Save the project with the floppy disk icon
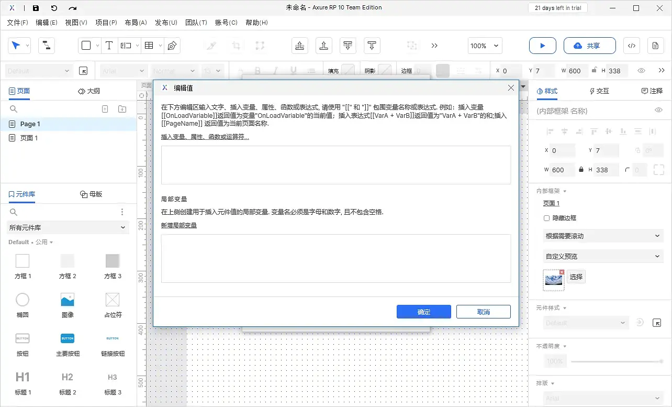Image resolution: width=672 pixels, height=407 pixels. (x=35, y=8)
